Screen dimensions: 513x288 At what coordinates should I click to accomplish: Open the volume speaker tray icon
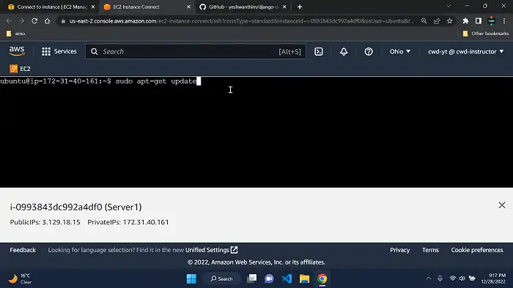coord(462,278)
